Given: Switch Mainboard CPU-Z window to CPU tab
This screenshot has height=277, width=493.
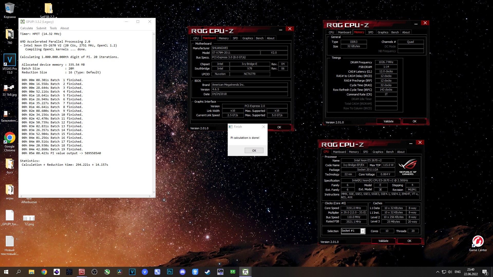Looking at the screenshot, I should (196, 38).
